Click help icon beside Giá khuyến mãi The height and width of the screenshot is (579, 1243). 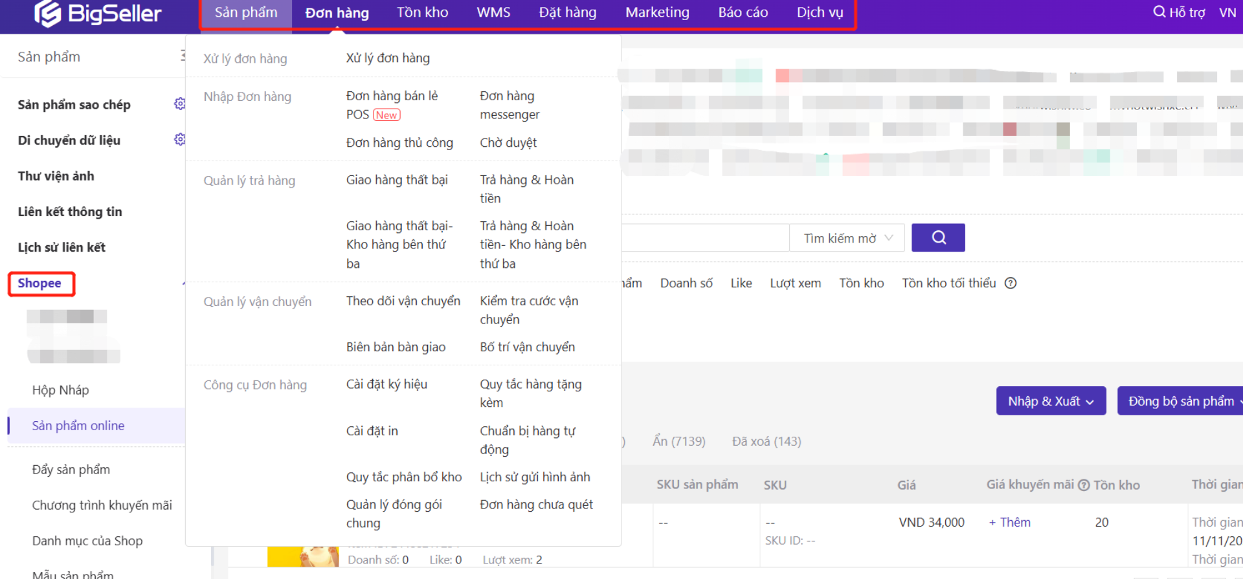(x=1084, y=485)
